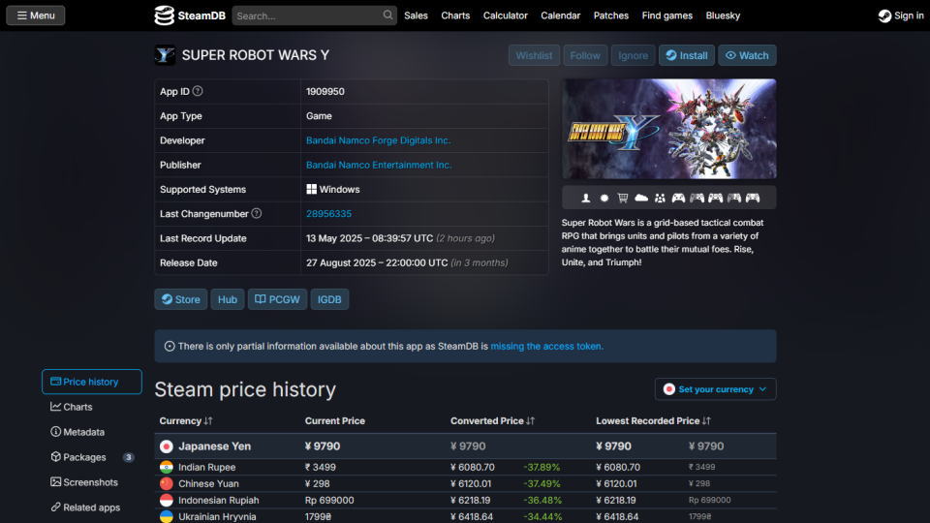
Task: Select the Screenshots sidebar tab
Action: coord(92,482)
